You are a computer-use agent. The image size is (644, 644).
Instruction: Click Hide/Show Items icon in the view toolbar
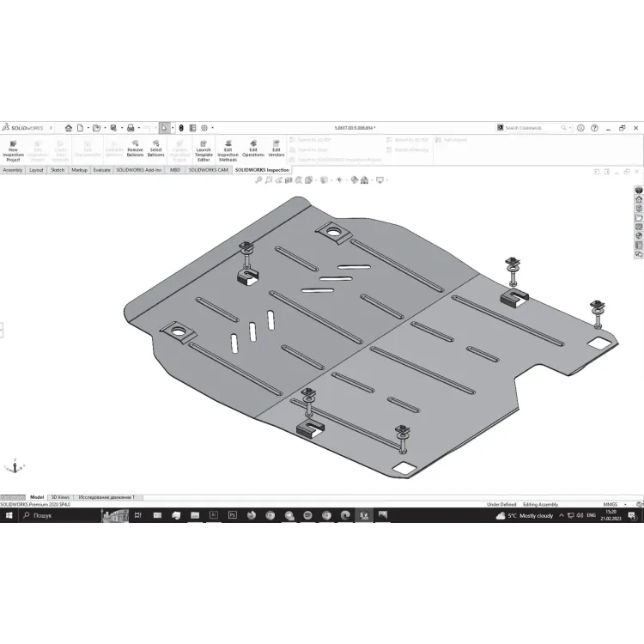click(339, 180)
